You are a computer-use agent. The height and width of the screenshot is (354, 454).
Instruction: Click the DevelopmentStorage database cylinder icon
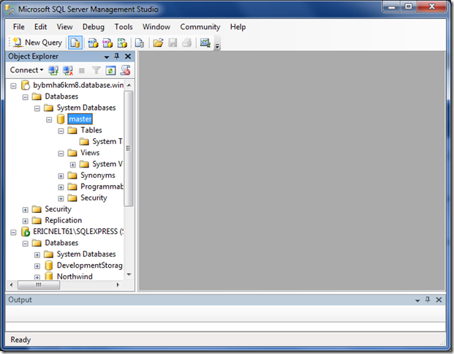(x=49, y=265)
